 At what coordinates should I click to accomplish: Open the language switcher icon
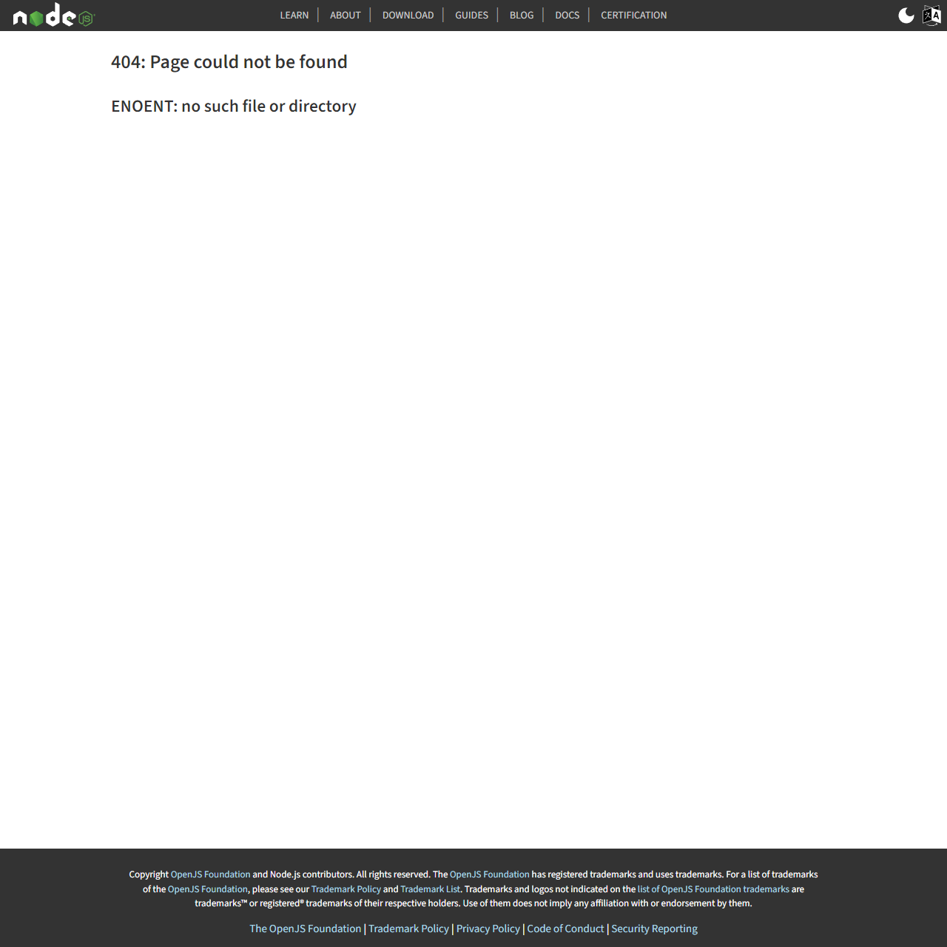[932, 15]
